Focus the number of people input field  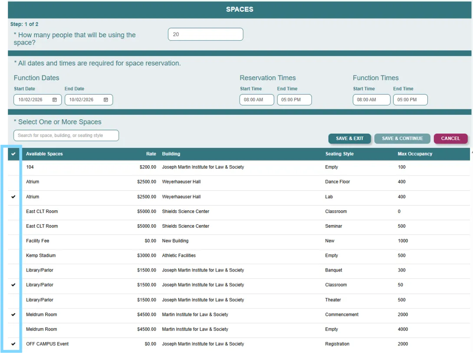tap(205, 34)
